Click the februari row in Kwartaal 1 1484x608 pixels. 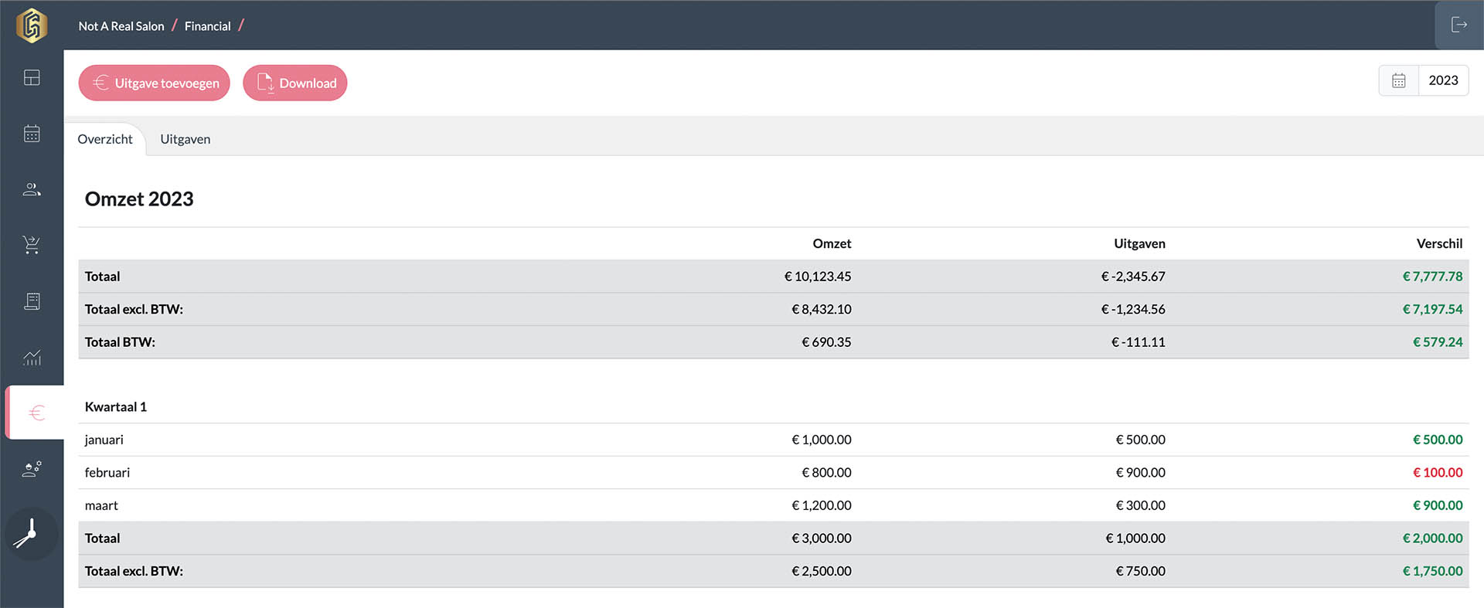pyautogui.click(x=107, y=472)
